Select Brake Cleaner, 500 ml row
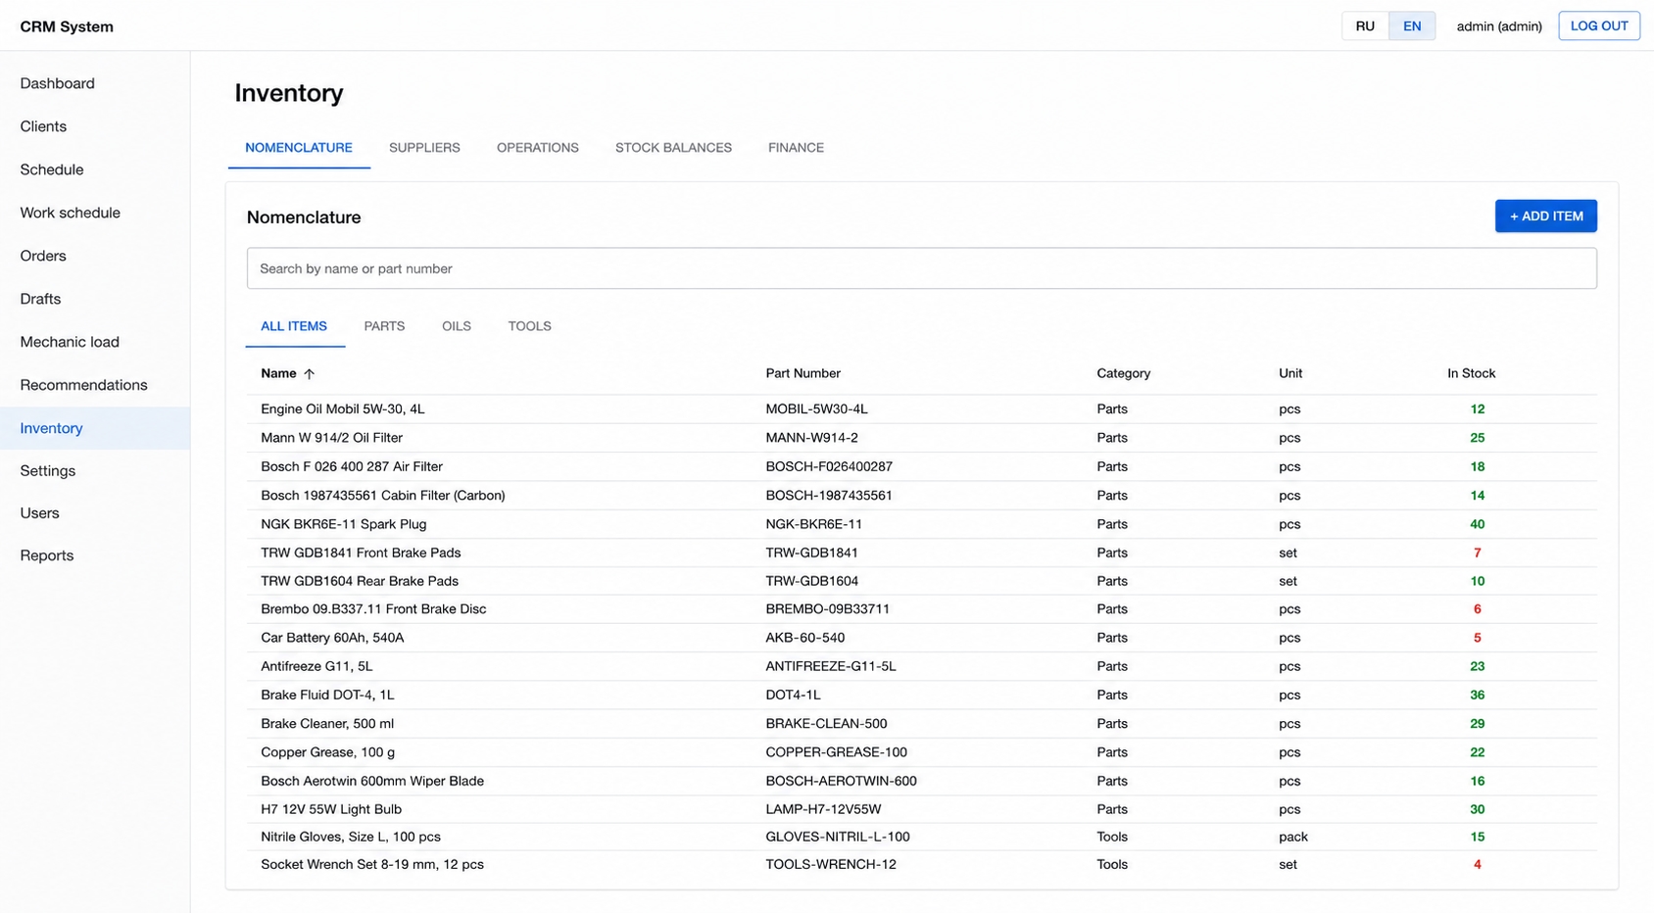Image resolution: width=1654 pixels, height=913 pixels. (921, 724)
